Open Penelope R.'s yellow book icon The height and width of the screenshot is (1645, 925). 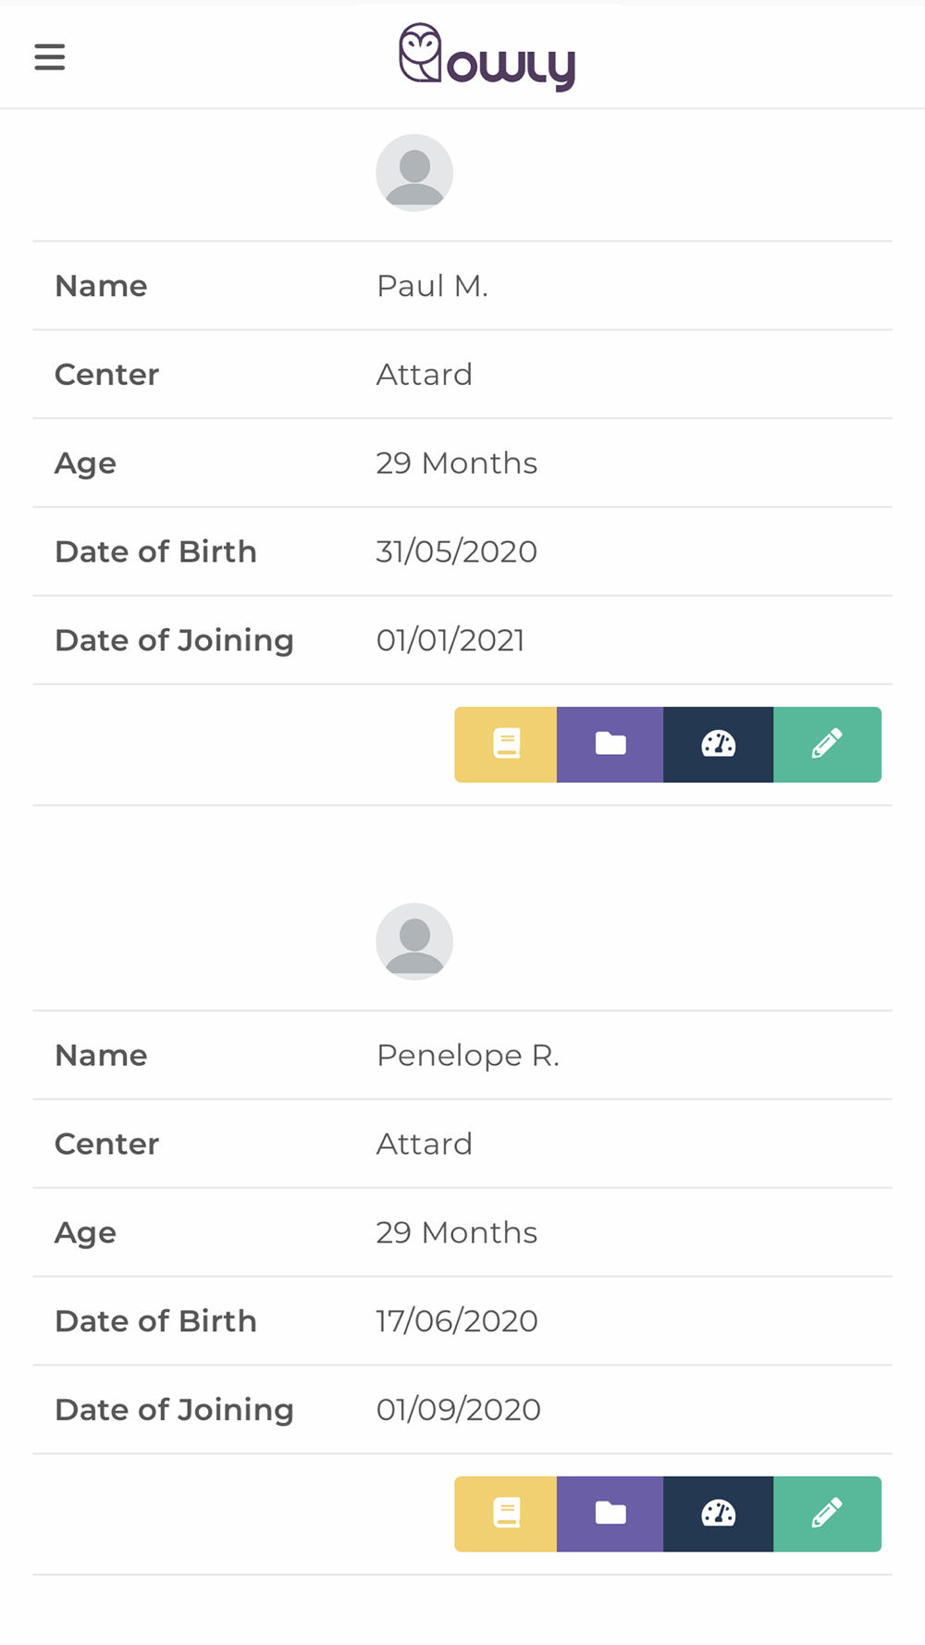(506, 1514)
